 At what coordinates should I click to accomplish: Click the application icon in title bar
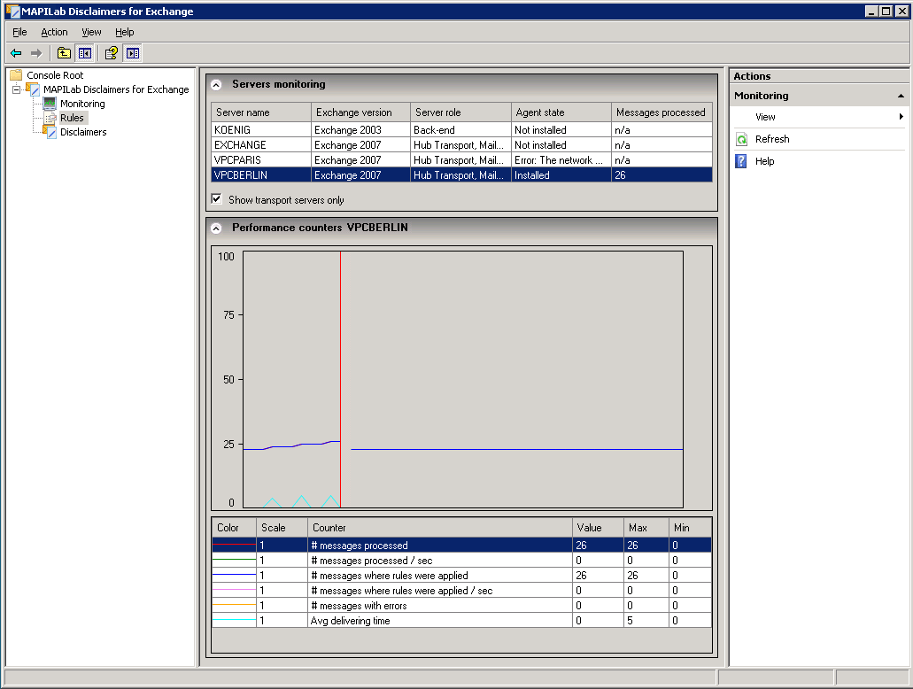click(12, 11)
